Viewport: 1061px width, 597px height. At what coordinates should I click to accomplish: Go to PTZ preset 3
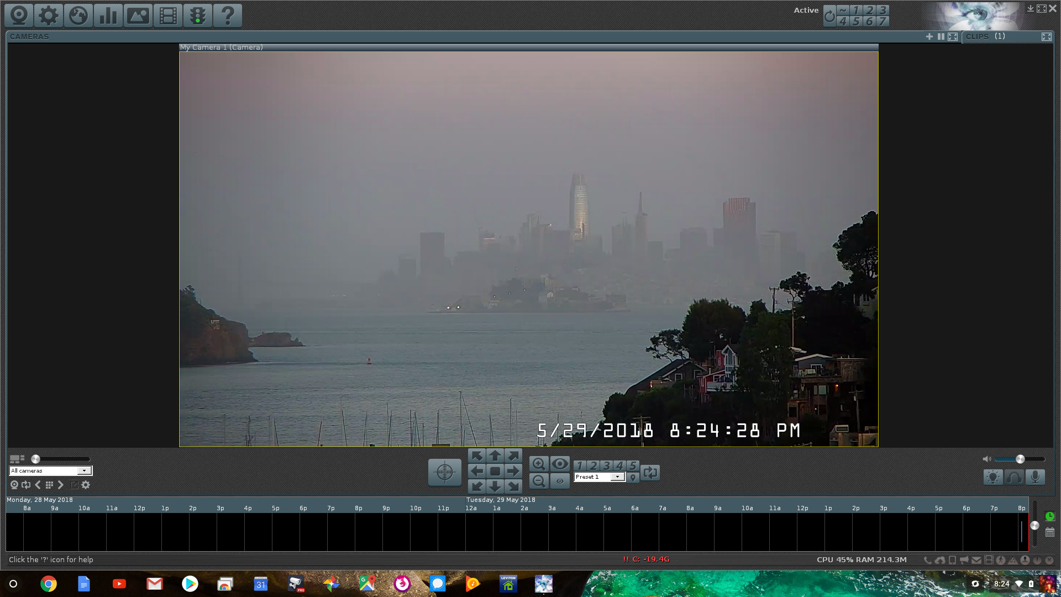606,465
